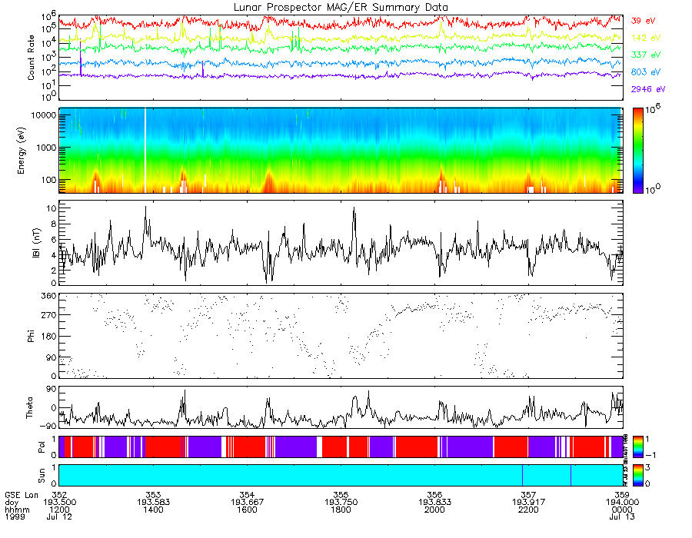Click the '1400' time tick label
The image size is (692, 538).
pos(153,510)
